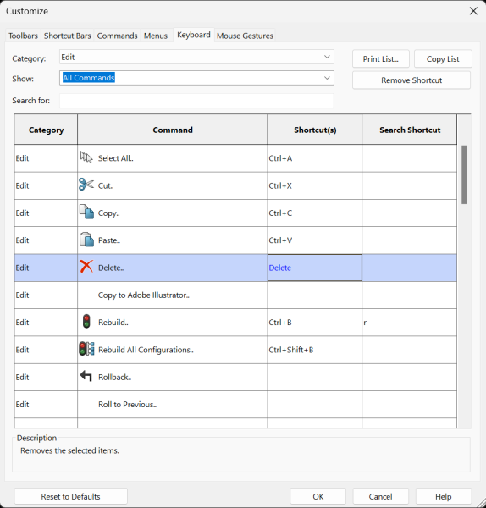
Task: Click the 'Select All..' command text
Action: pyautogui.click(x=116, y=158)
